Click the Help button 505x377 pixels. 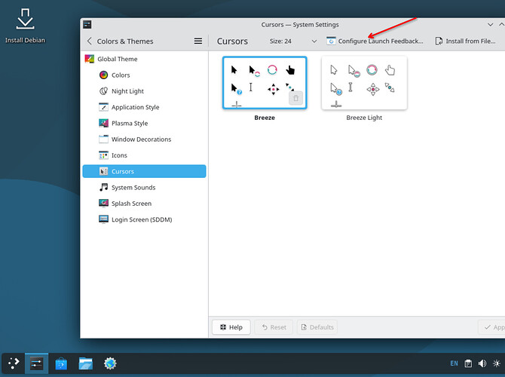click(231, 327)
